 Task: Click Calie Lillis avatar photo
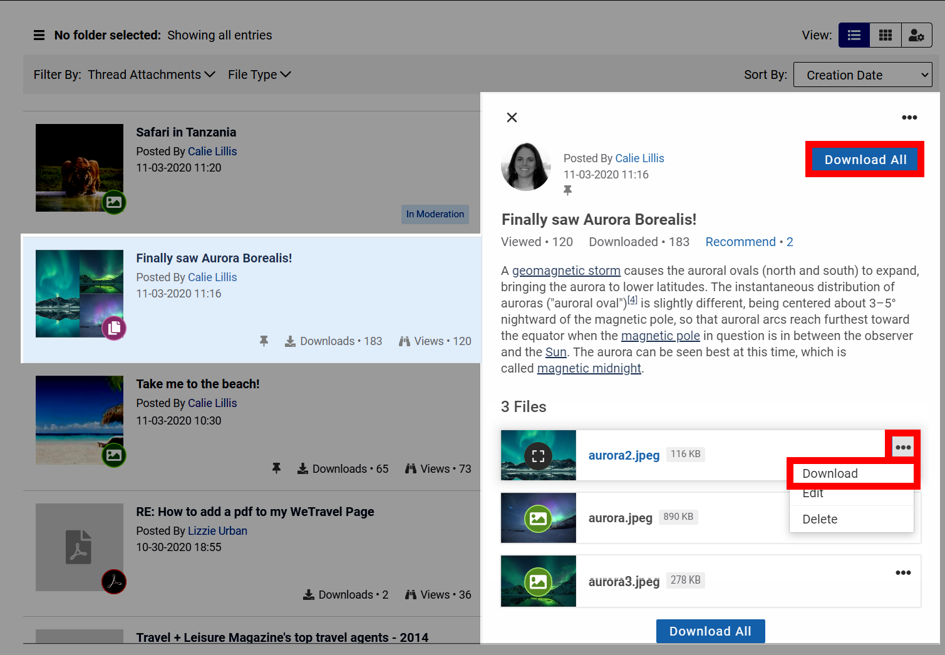[x=526, y=167]
